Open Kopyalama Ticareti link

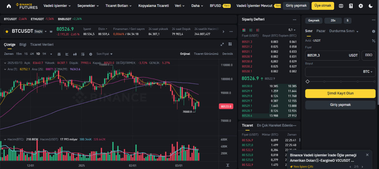pyautogui.click(x=153, y=6)
